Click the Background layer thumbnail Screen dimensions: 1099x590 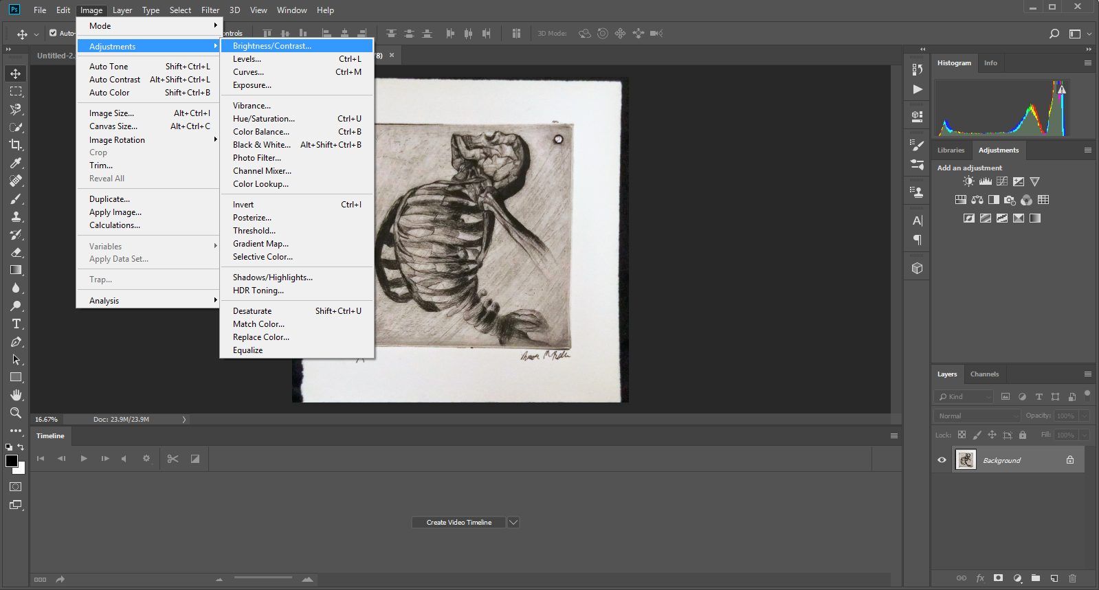tap(966, 459)
